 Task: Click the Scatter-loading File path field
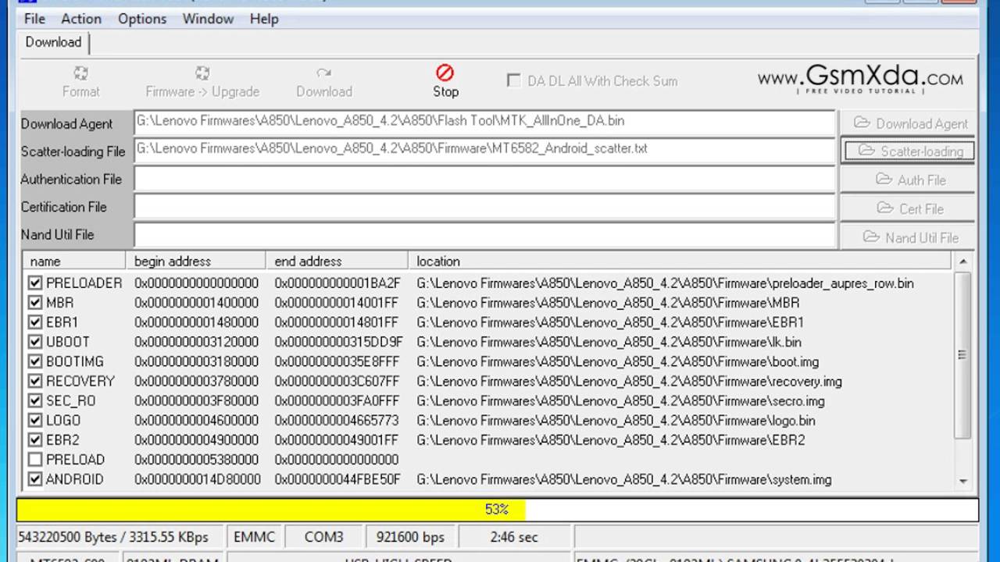pos(484,151)
